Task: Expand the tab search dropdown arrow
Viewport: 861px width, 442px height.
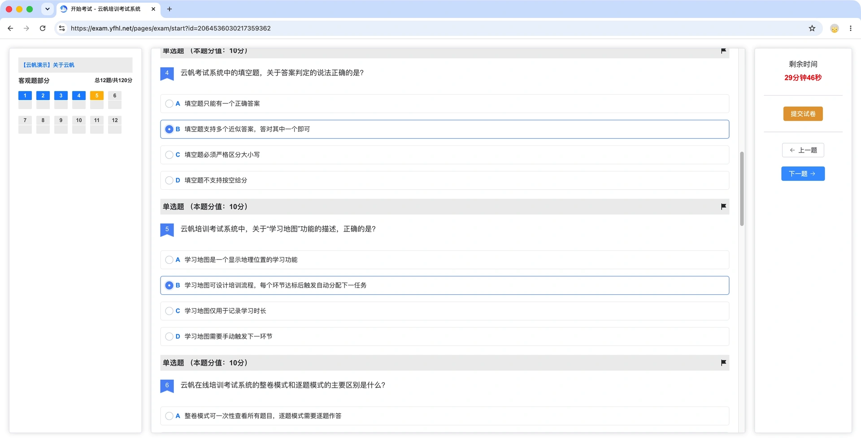Action: (x=47, y=9)
